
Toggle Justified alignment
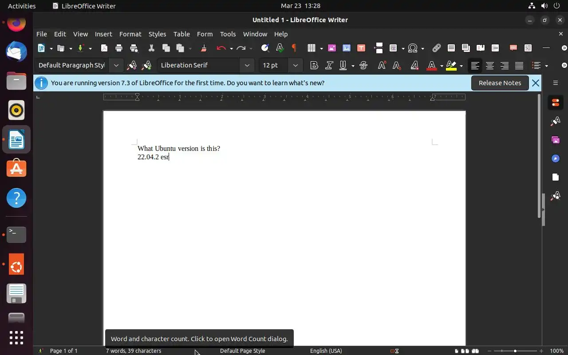519,65
